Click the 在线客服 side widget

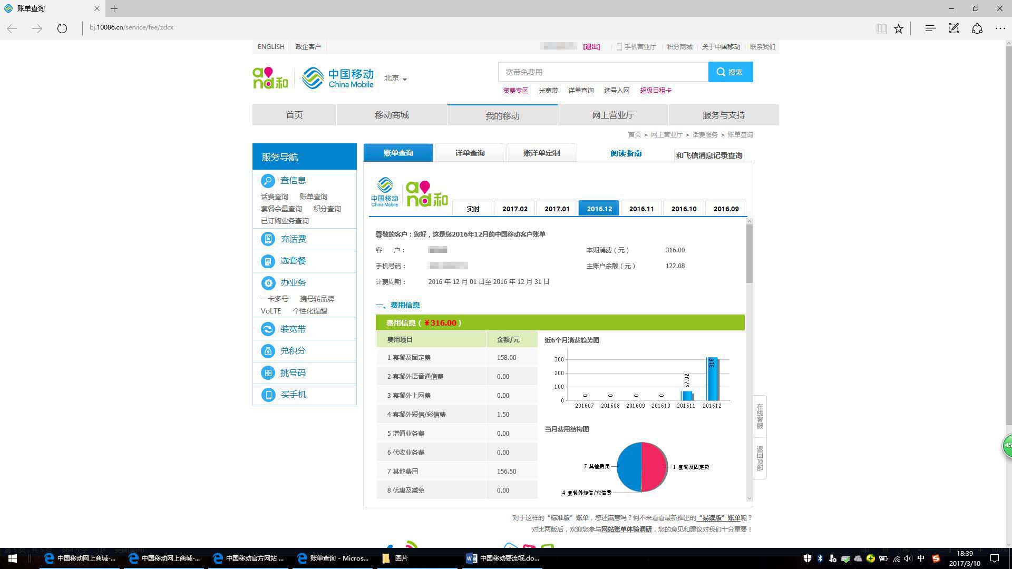pos(760,416)
